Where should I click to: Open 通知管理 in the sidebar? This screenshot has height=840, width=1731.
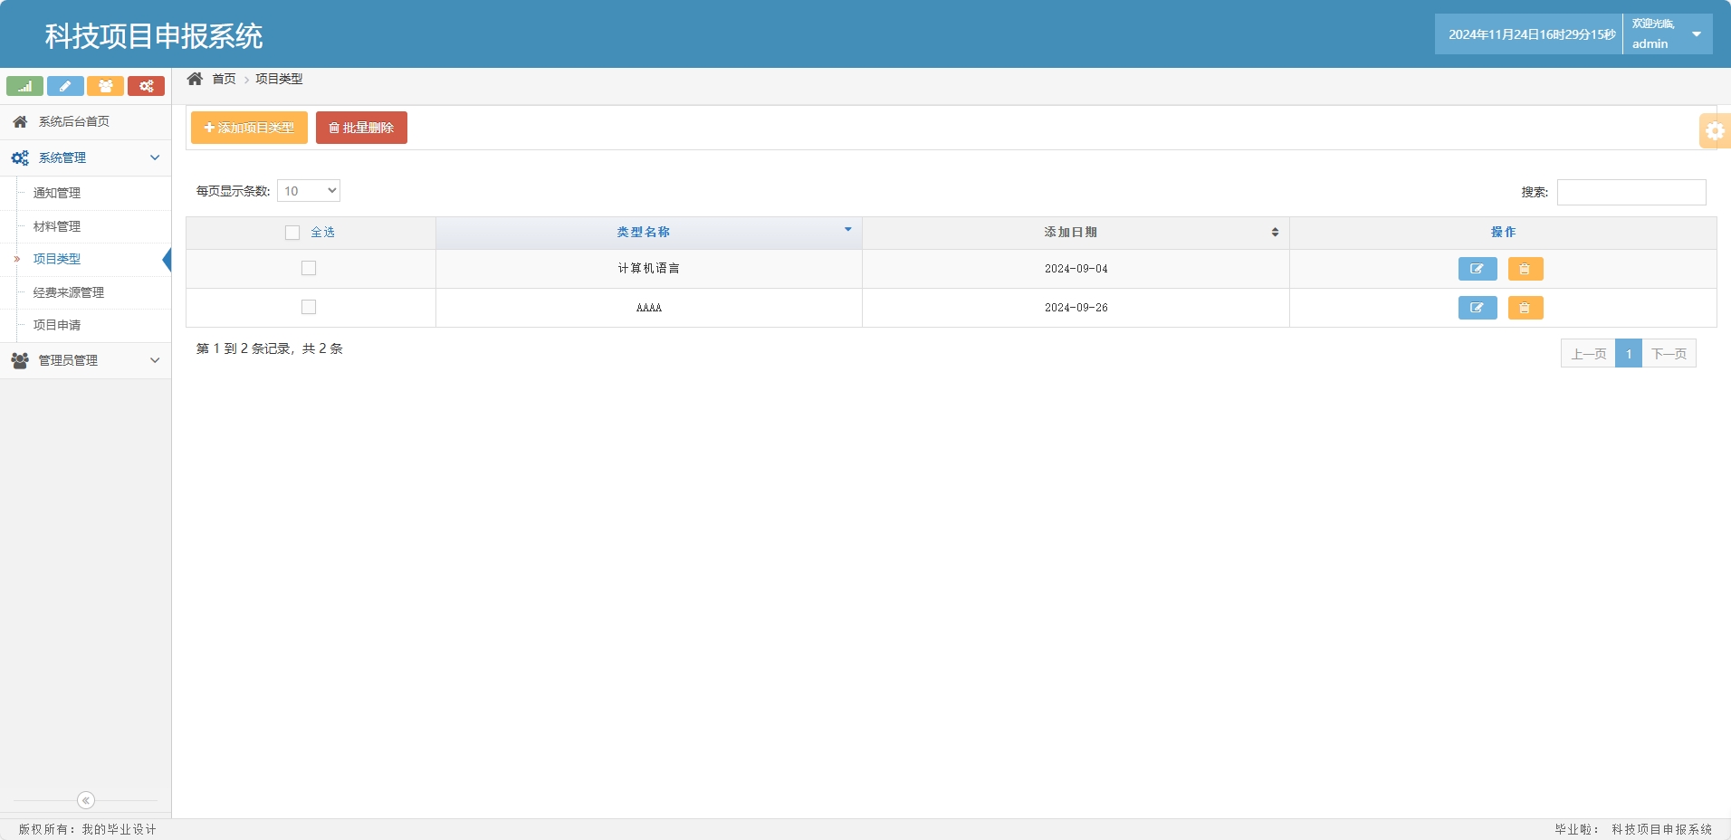click(57, 193)
